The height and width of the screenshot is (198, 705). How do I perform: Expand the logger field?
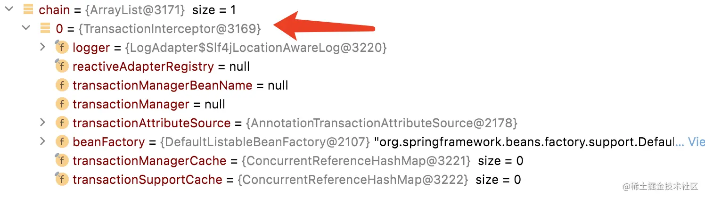pyautogui.click(x=42, y=47)
